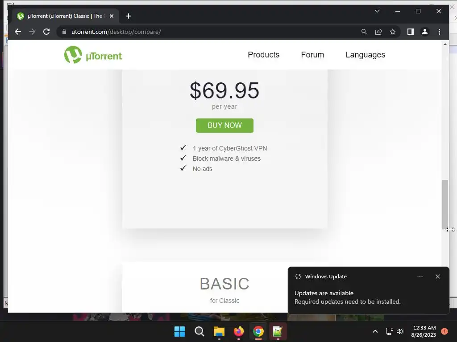Viewport: 457px width, 342px height.
Task: Click the $69.95 price text
Action: pos(224,90)
